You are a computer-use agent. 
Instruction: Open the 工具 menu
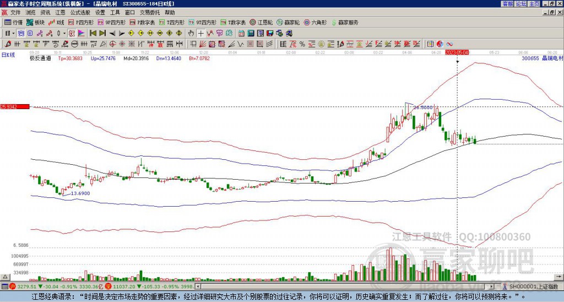coord(115,13)
